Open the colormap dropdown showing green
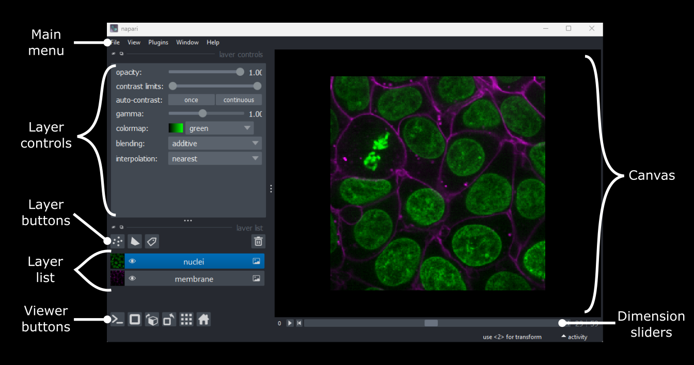 tap(219, 128)
